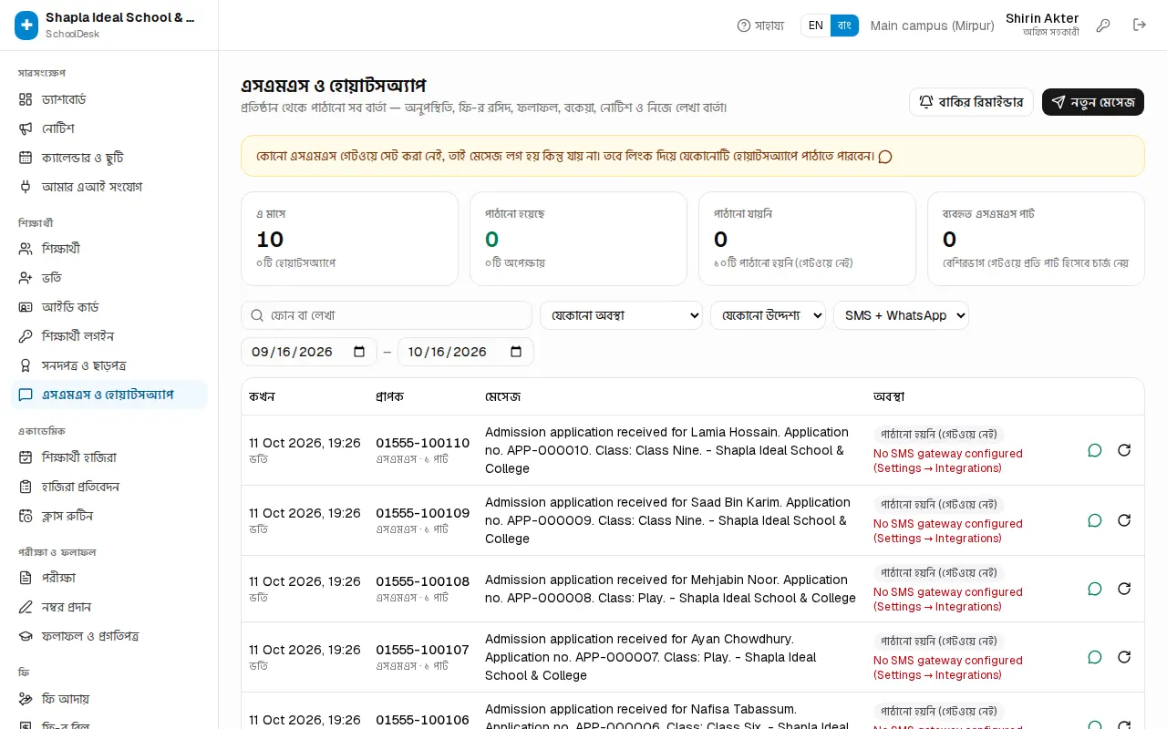Switch the language to EN
Screen dimensions: 1167x729
pyautogui.click(x=816, y=26)
